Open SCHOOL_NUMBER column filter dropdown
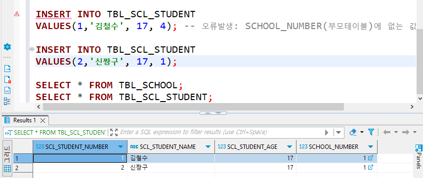This screenshot has width=423, height=178. [x=371, y=147]
